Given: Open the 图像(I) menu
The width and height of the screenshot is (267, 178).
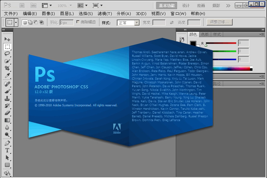Looking at the screenshot, I should tap(48, 14).
